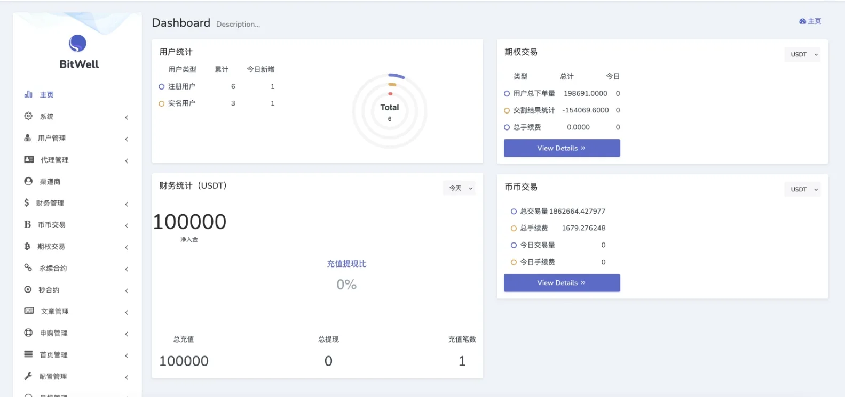The image size is (845, 397).
Task: Click the 用户管理 users icon
Action: click(27, 138)
